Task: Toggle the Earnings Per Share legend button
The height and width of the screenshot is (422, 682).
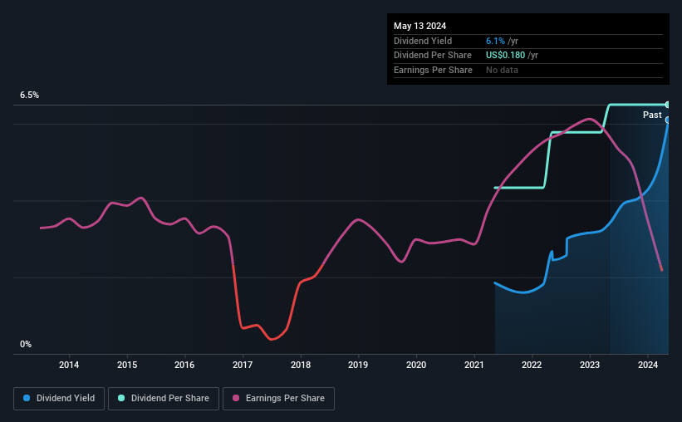Action: pos(278,399)
